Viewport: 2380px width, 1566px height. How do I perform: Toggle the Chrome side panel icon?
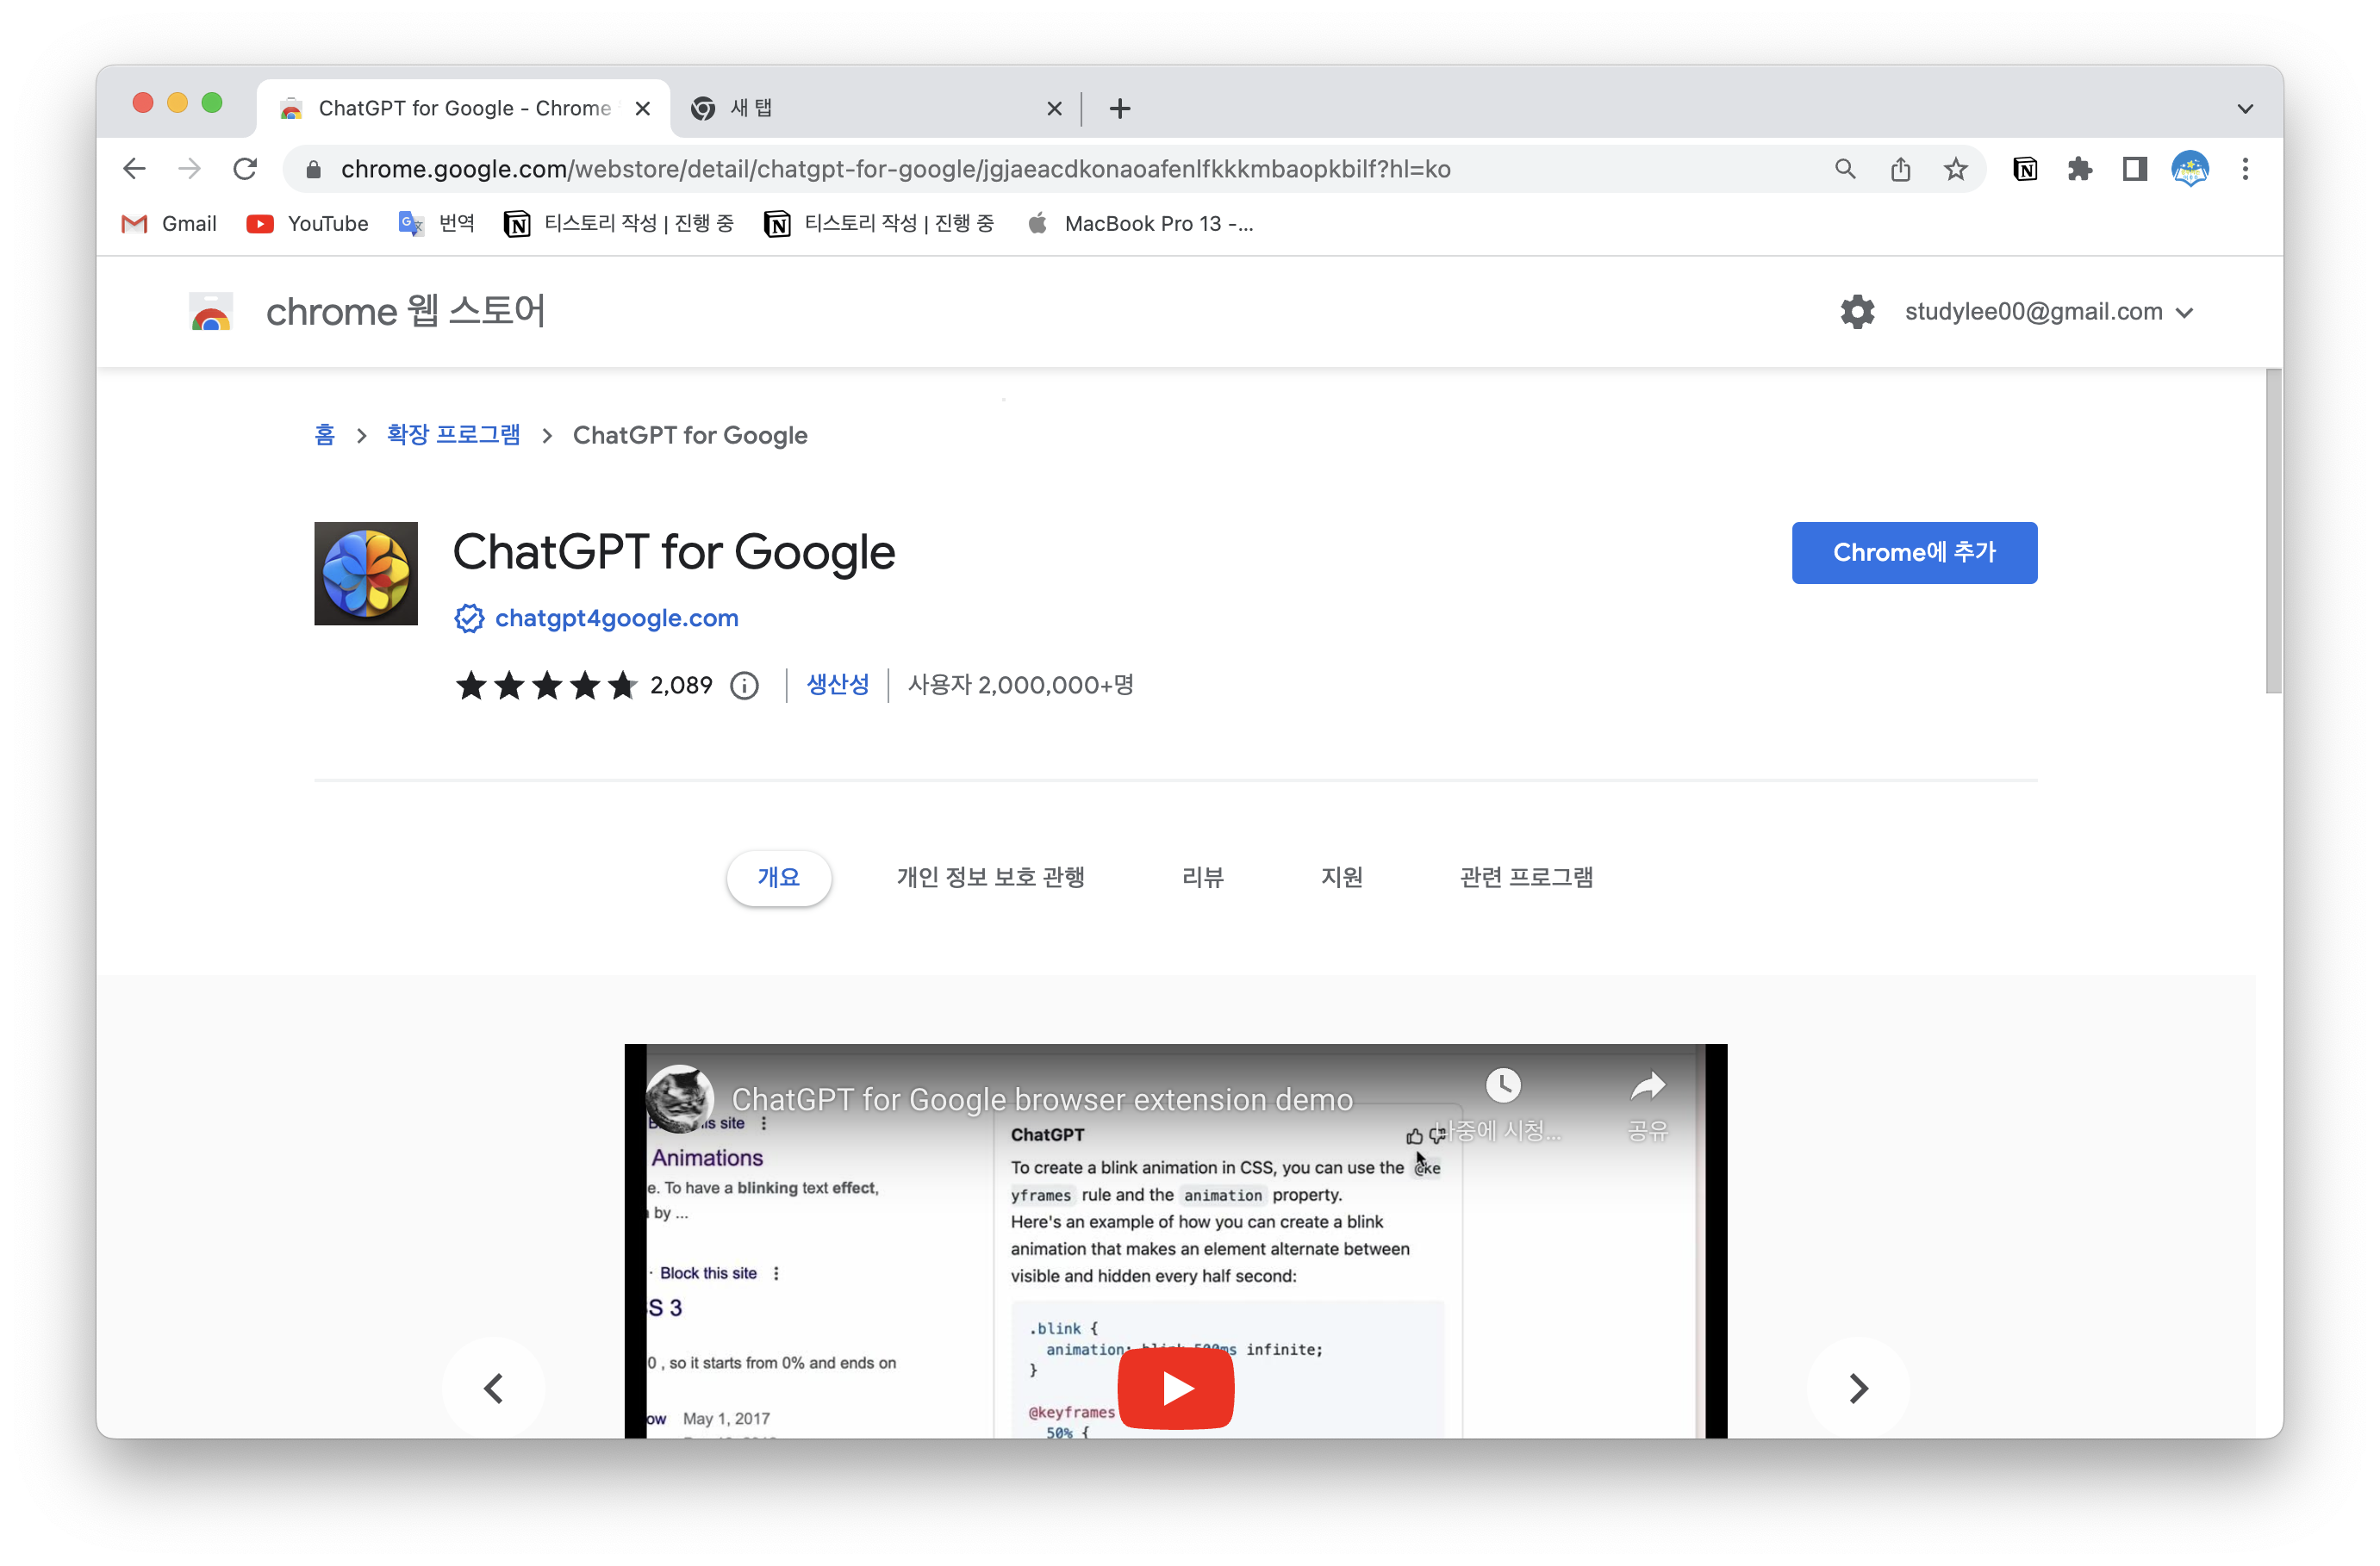[x=2135, y=169]
